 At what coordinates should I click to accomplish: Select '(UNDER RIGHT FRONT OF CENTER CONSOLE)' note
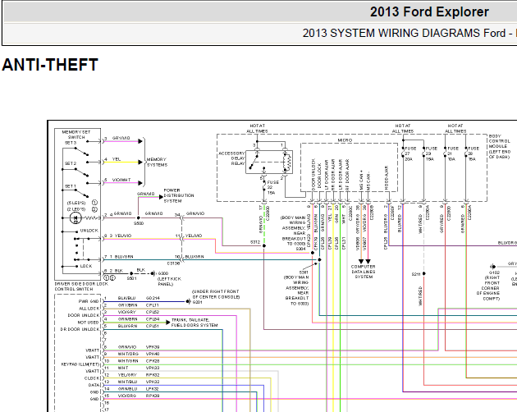point(216,295)
